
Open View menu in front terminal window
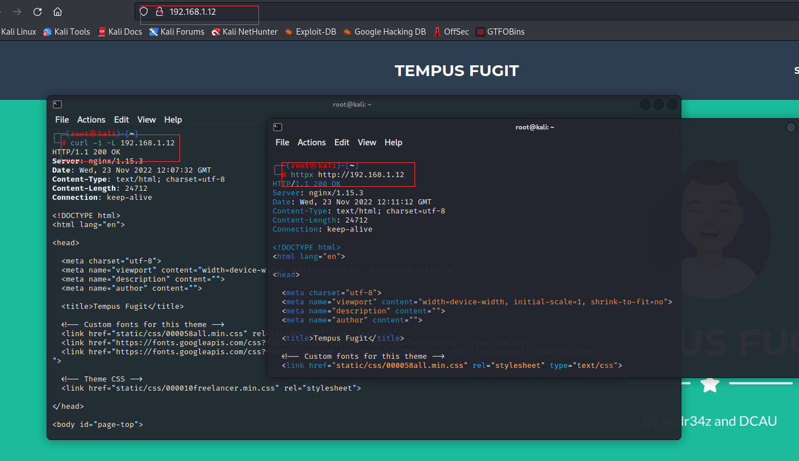(x=367, y=143)
